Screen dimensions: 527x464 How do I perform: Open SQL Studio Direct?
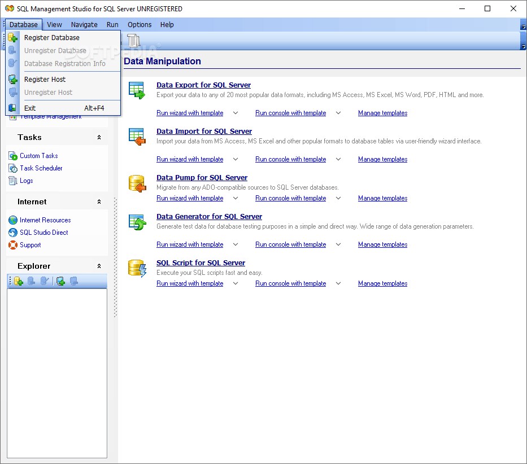42,232
